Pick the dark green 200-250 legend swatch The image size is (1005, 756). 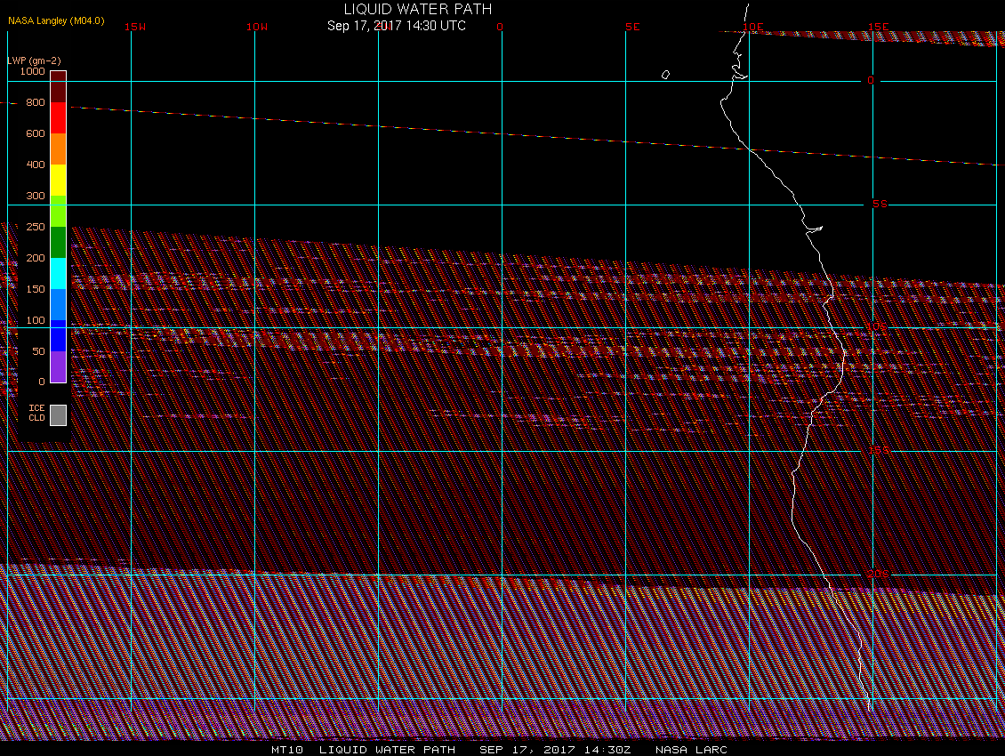pyautogui.click(x=59, y=243)
